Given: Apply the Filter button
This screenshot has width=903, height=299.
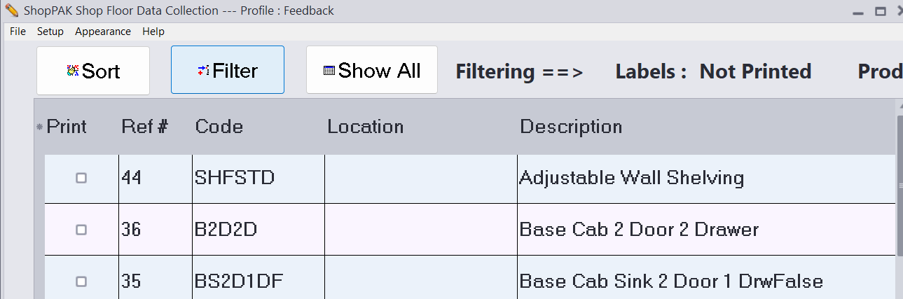Looking at the screenshot, I should point(228,71).
